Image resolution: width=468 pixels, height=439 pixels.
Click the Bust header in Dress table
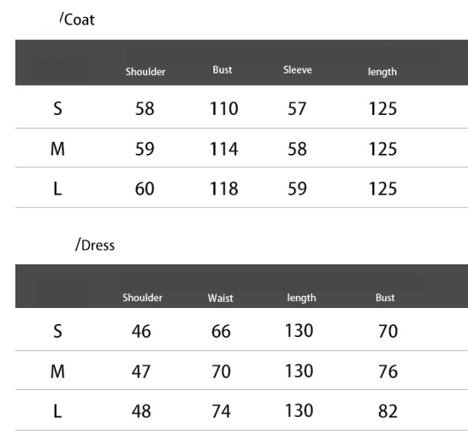(385, 297)
